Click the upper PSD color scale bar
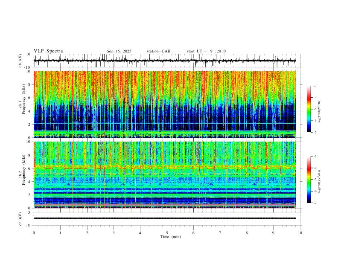 [309, 109]
